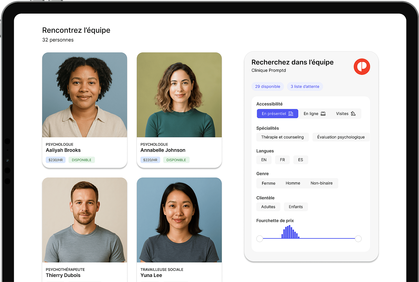Click the building icon in En présentiel
419x282 pixels.
point(291,114)
